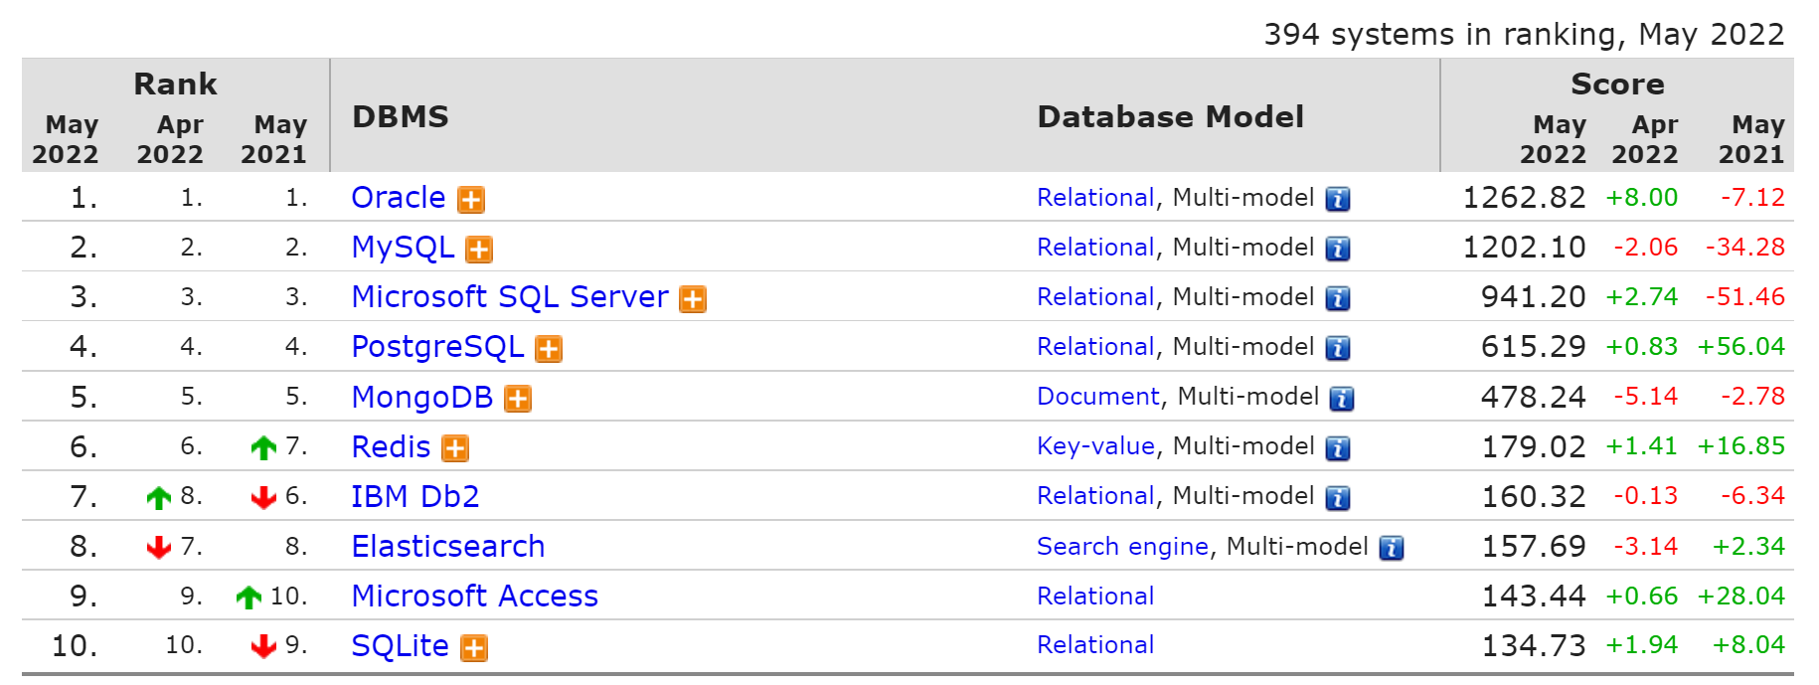Click the orange plus next to MongoDB

coord(518,399)
